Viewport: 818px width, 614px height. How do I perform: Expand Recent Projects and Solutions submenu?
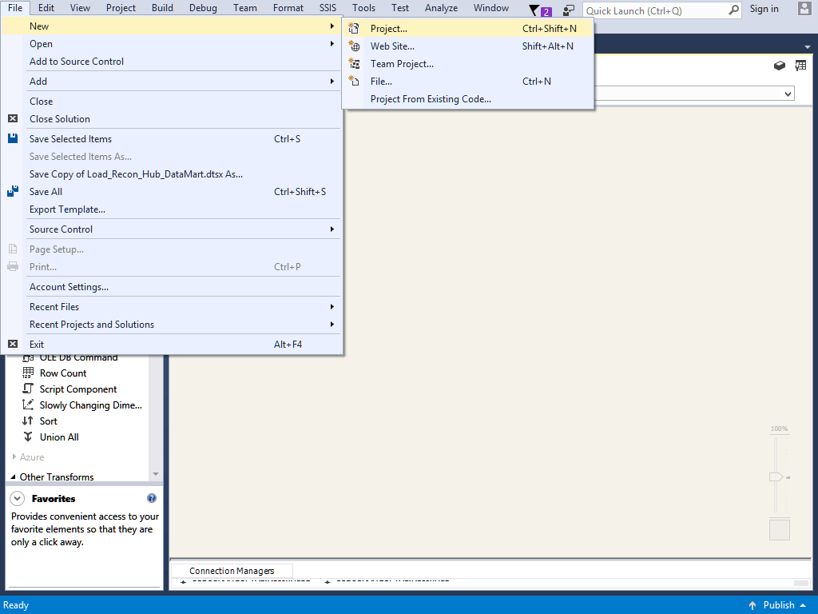pos(332,325)
